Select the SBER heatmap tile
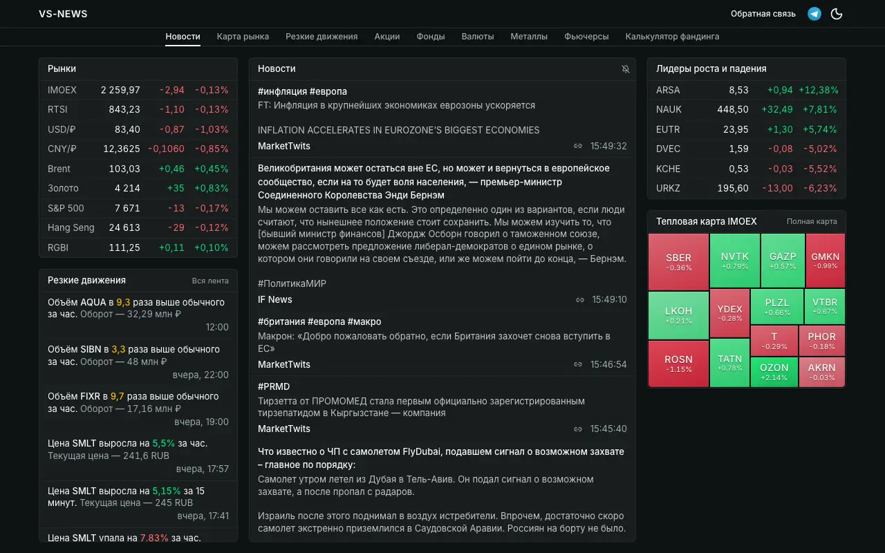The image size is (885, 553). 678,262
